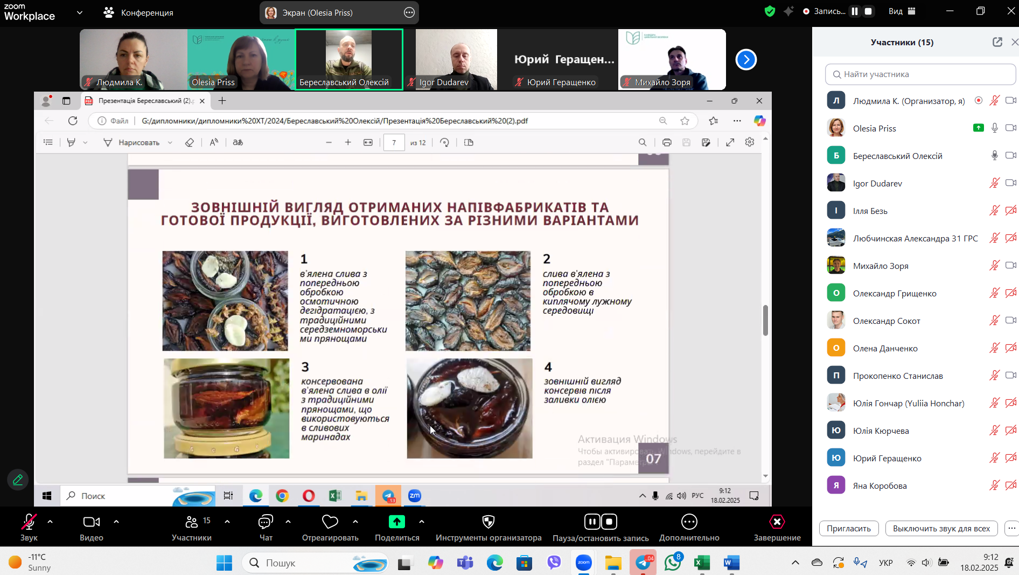Click the Find participant search field
Image resolution: width=1019 pixels, height=575 pixels.
920,74
